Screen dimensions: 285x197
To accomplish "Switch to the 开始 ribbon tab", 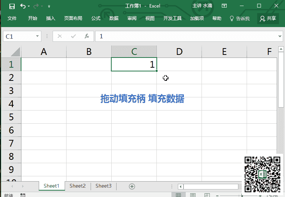I will 33,18.
